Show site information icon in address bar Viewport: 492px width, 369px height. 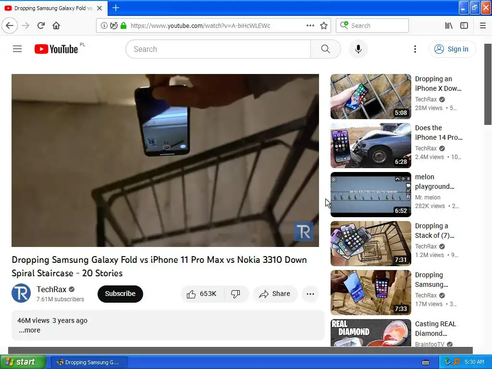(104, 25)
